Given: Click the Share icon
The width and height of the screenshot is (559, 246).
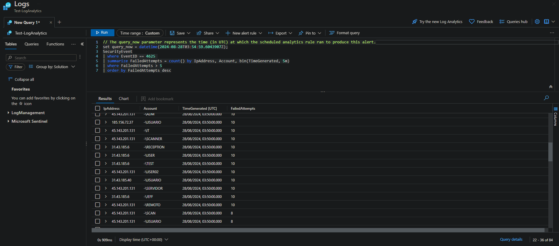Looking at the screenshot, I should pos(199,33).
